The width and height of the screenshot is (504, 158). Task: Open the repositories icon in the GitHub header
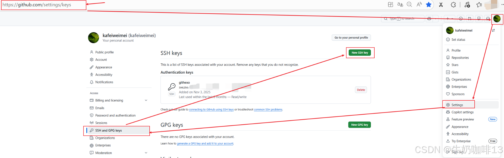[479, 19]
